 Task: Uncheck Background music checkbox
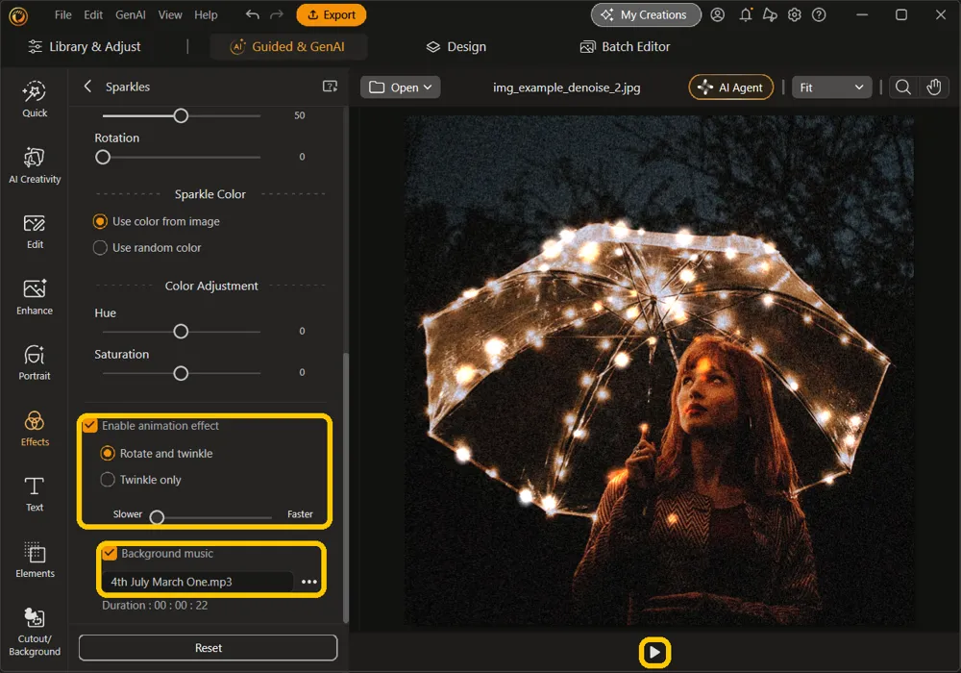pos(110,554)
